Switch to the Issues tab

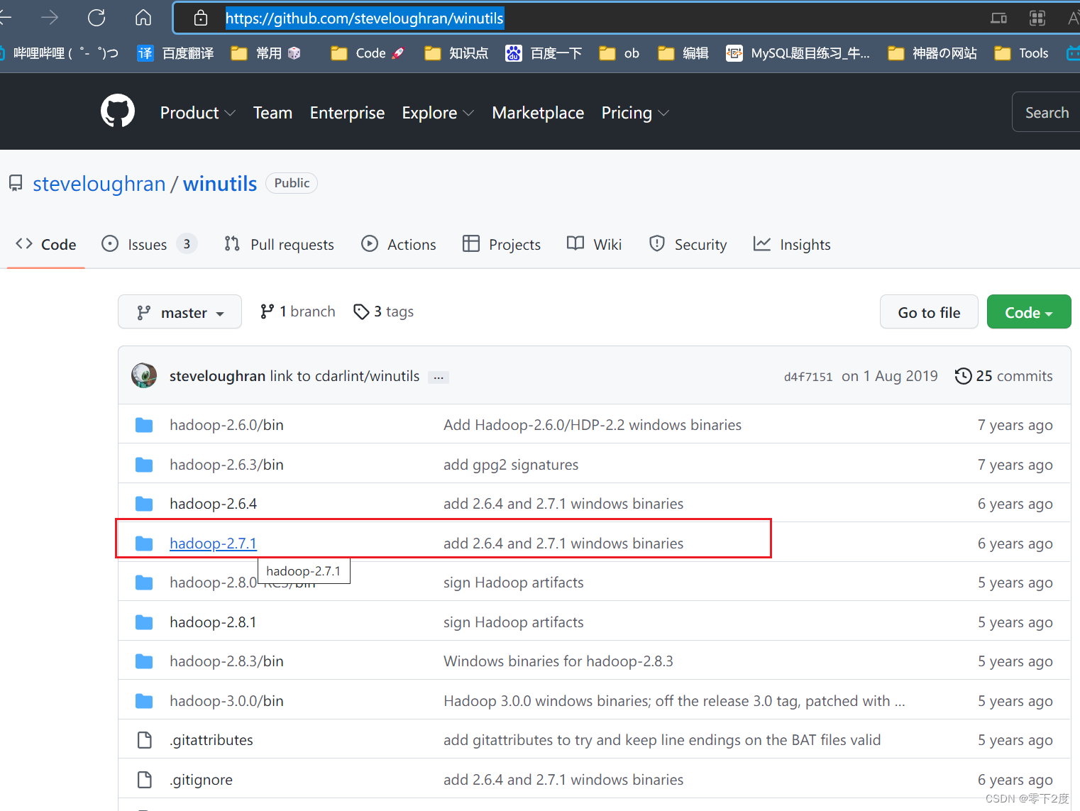click(x=148, y=245)
